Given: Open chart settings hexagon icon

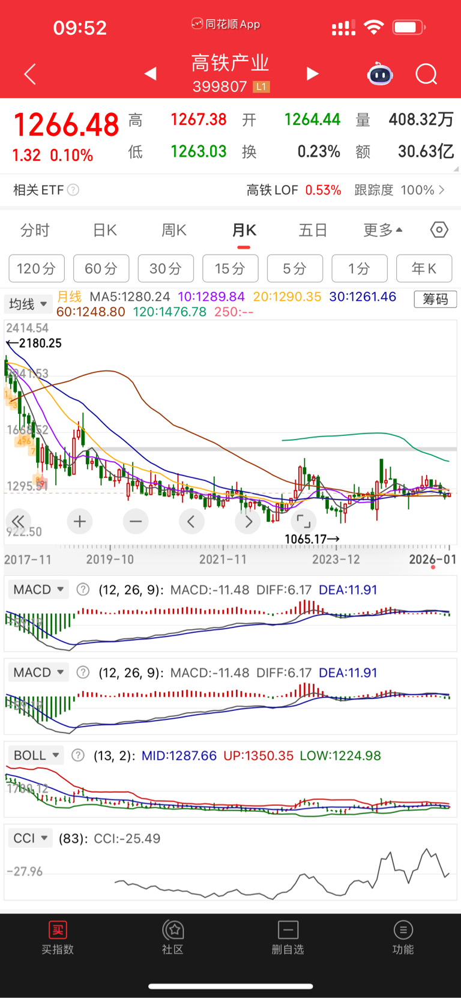Looking at the screenshot, I should [x=439, y=229].
